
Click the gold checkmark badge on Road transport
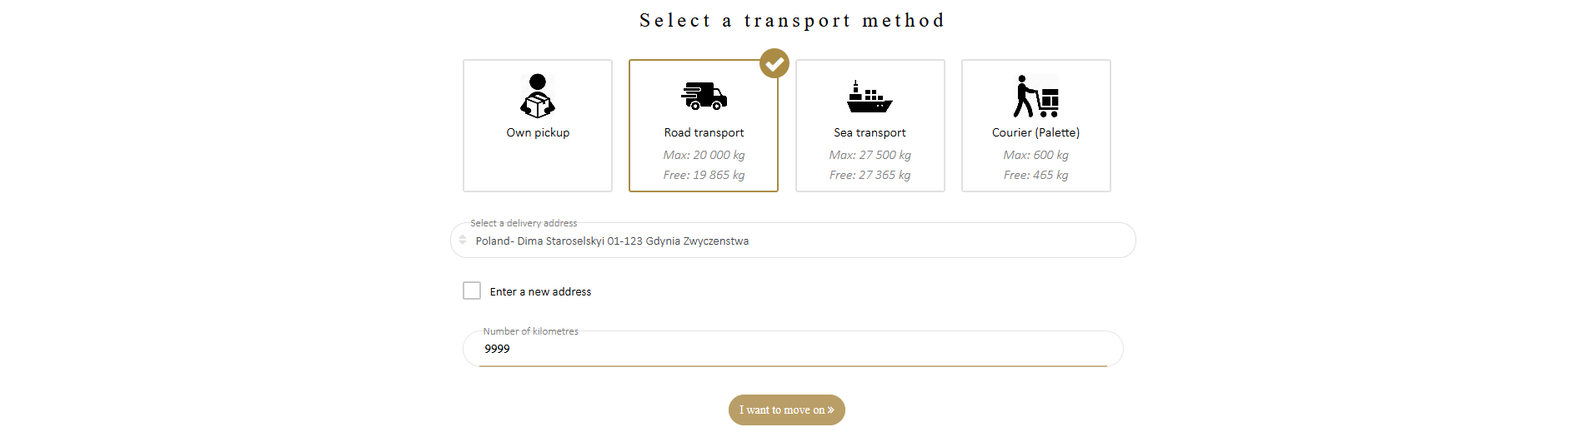[x=774, y=63]
